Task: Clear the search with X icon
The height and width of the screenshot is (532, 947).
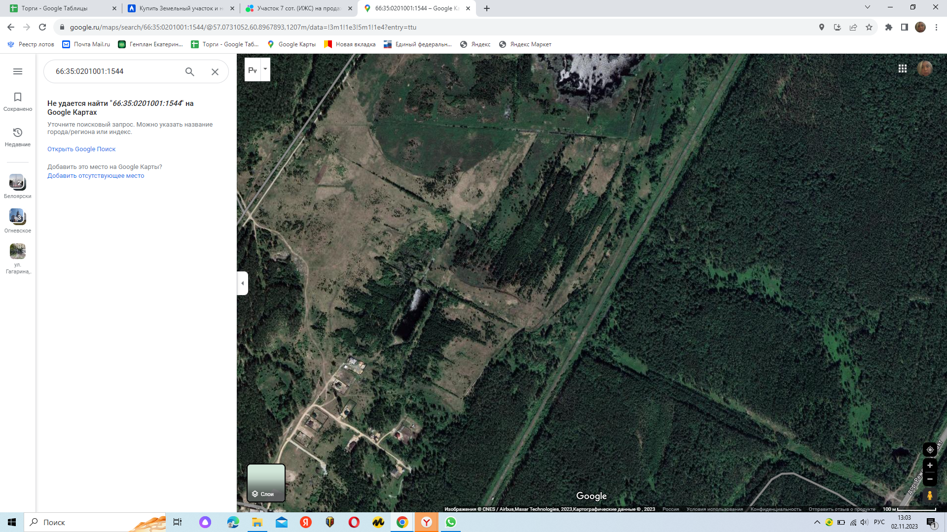Action: point(215,71)
